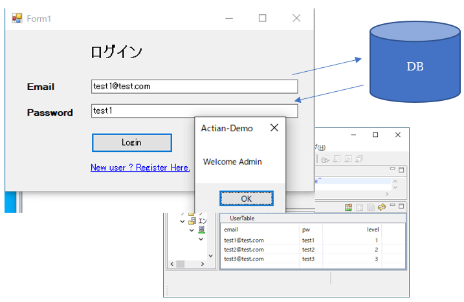Collapse the server node chevron in the tree
Viewport: 464px width, 302px height.
pyautogui.click(x=192, y=230)
